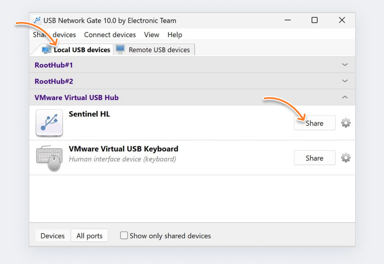The image size is (384, 264).
Task: Click the USB Network Gate title bar icon
Action: point(37,20)
